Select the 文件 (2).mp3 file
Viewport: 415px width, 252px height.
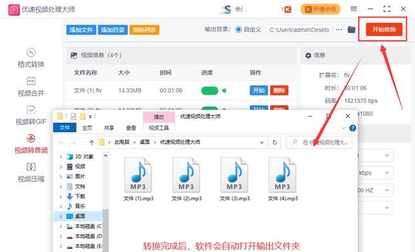[187, 180]
